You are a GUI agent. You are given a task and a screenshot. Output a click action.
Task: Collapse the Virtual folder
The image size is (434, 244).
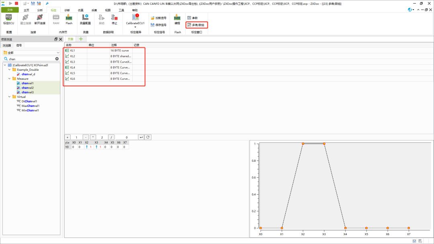click(9, 97)
